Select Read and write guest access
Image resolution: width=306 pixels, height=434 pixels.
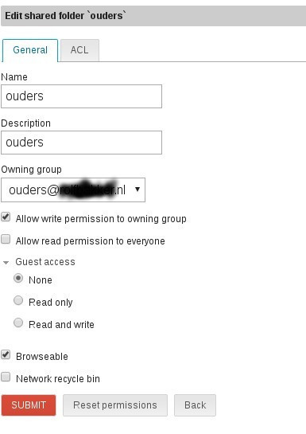coord(18,323)
